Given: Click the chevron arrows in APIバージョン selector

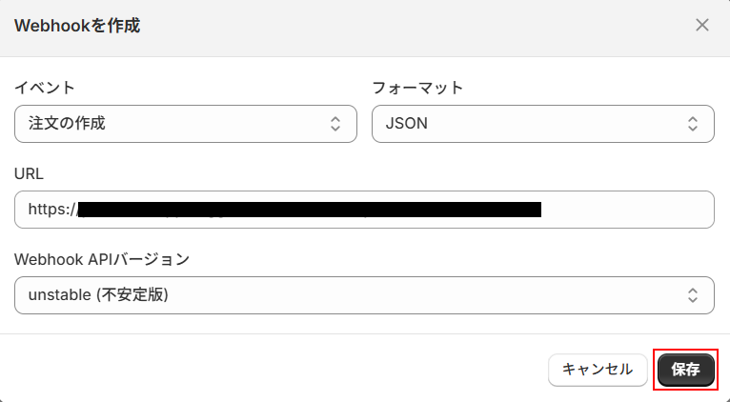Looking at the screenshot, I should click(693, 295).
